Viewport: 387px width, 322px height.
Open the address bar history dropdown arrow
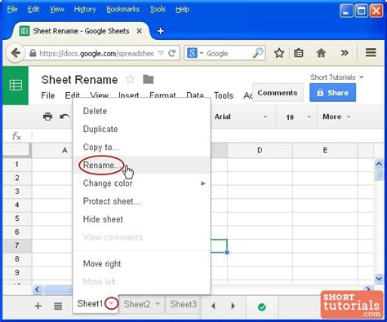click(x=161, y=53)
